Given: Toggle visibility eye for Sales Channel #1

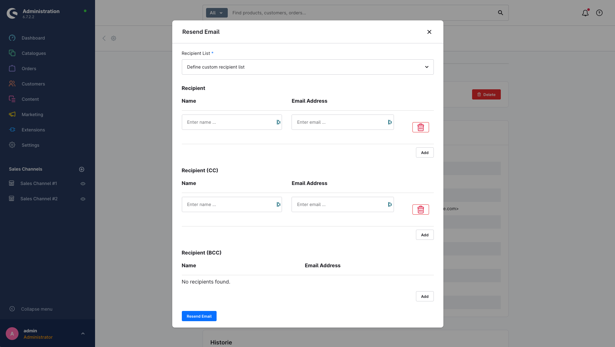Looking at the screenshot, I should 83,184.
